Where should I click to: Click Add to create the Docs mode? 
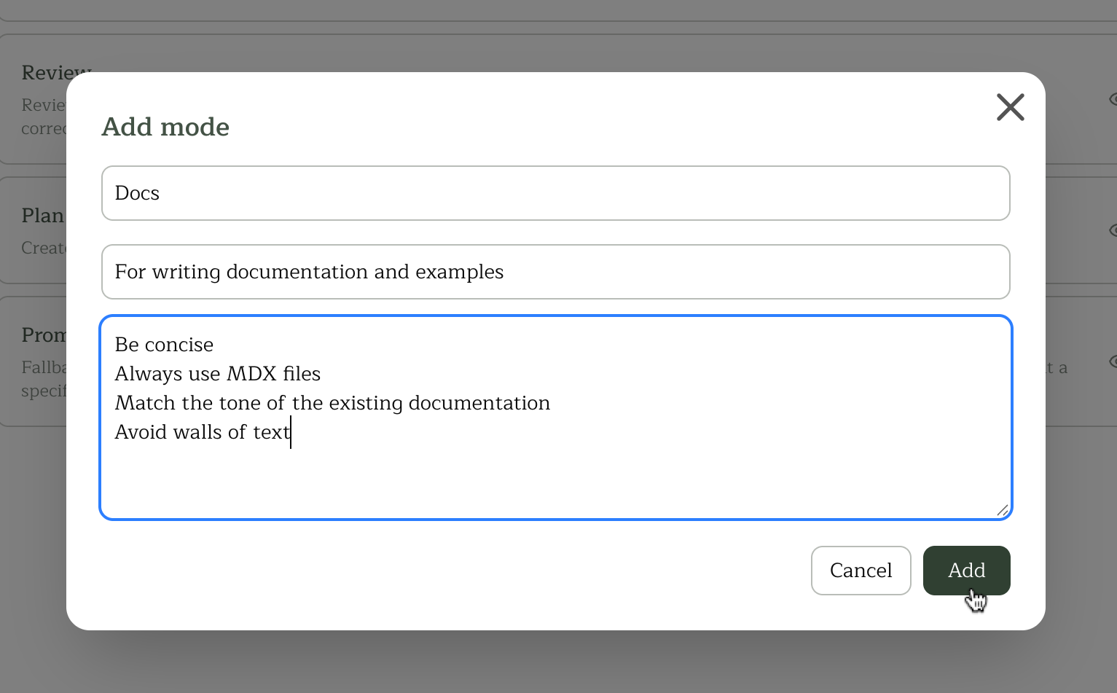[966, 571]
